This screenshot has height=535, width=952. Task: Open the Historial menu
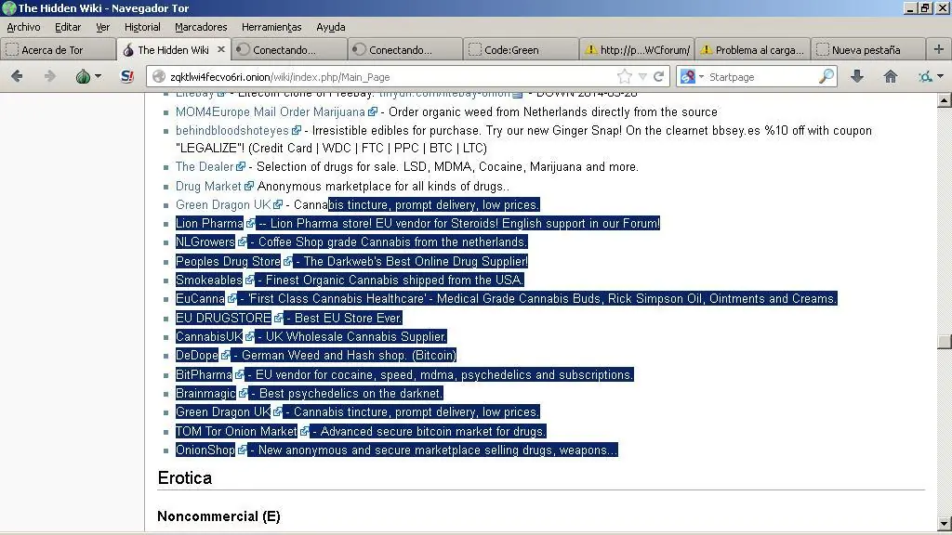point(142,27)
